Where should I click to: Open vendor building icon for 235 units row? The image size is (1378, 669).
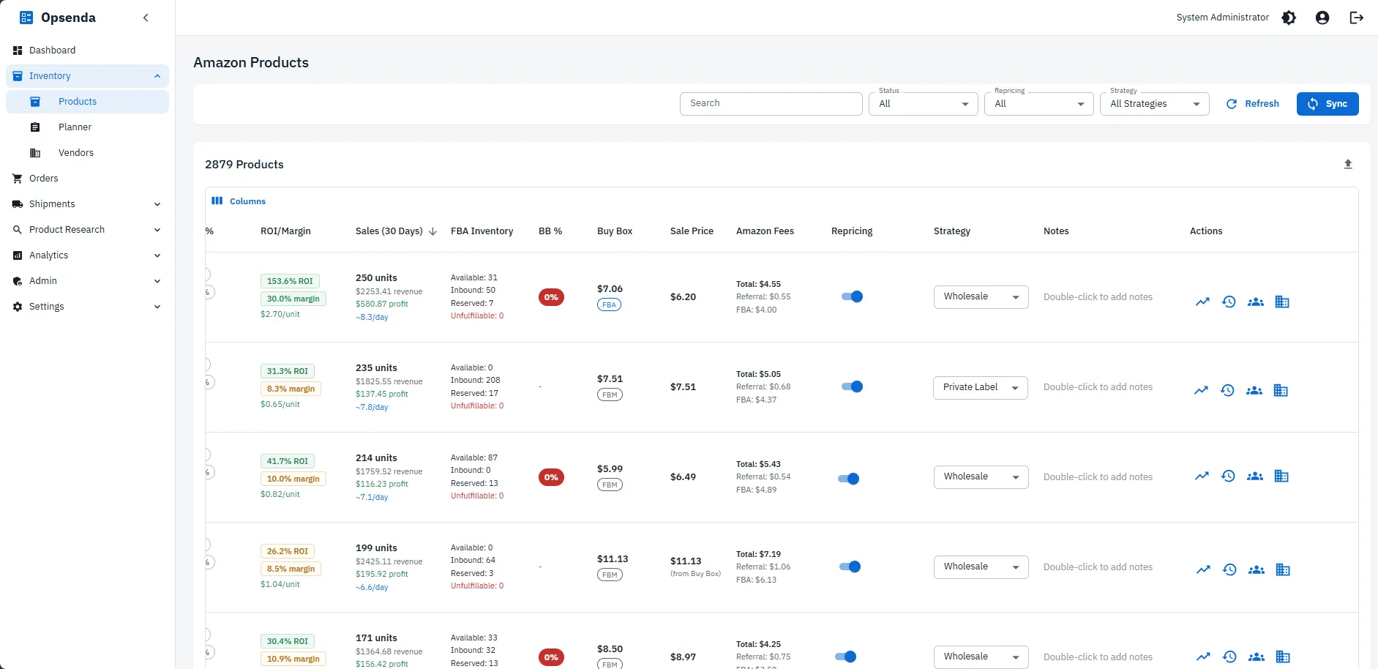tap(1281, 390)
